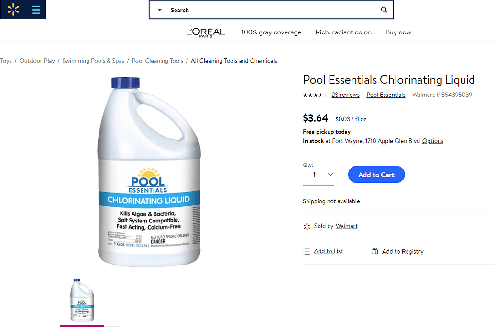Click the star rating stars
This screenshot has width=495, height=328.
[x=314, y=95]
